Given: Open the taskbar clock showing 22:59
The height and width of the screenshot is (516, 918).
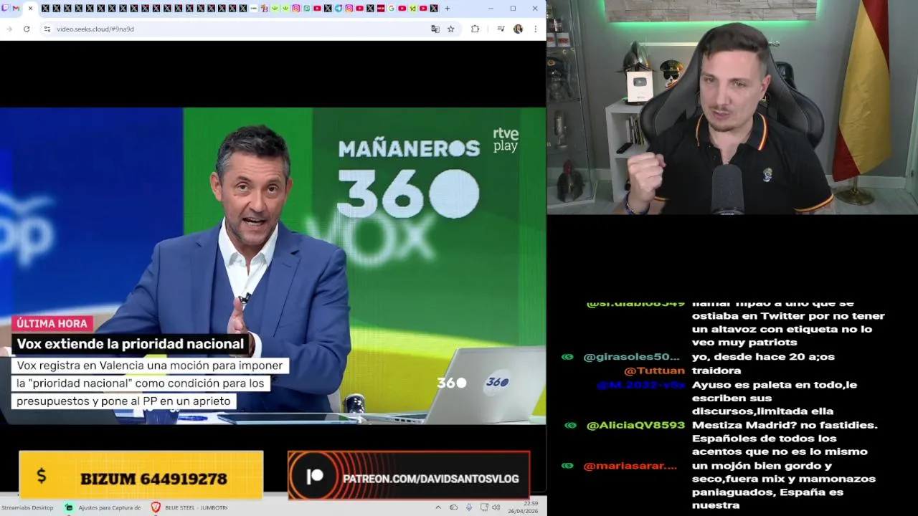Looking at the screenshot, I should (x=524, y=507).
